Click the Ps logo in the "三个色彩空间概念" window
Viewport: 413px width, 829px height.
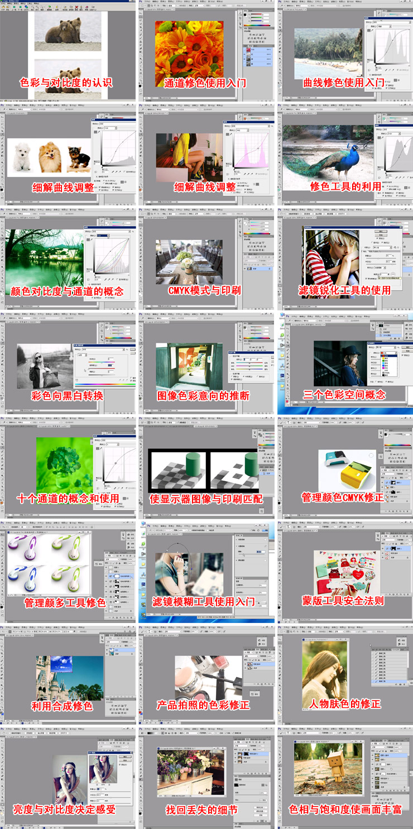pos(288,316)
